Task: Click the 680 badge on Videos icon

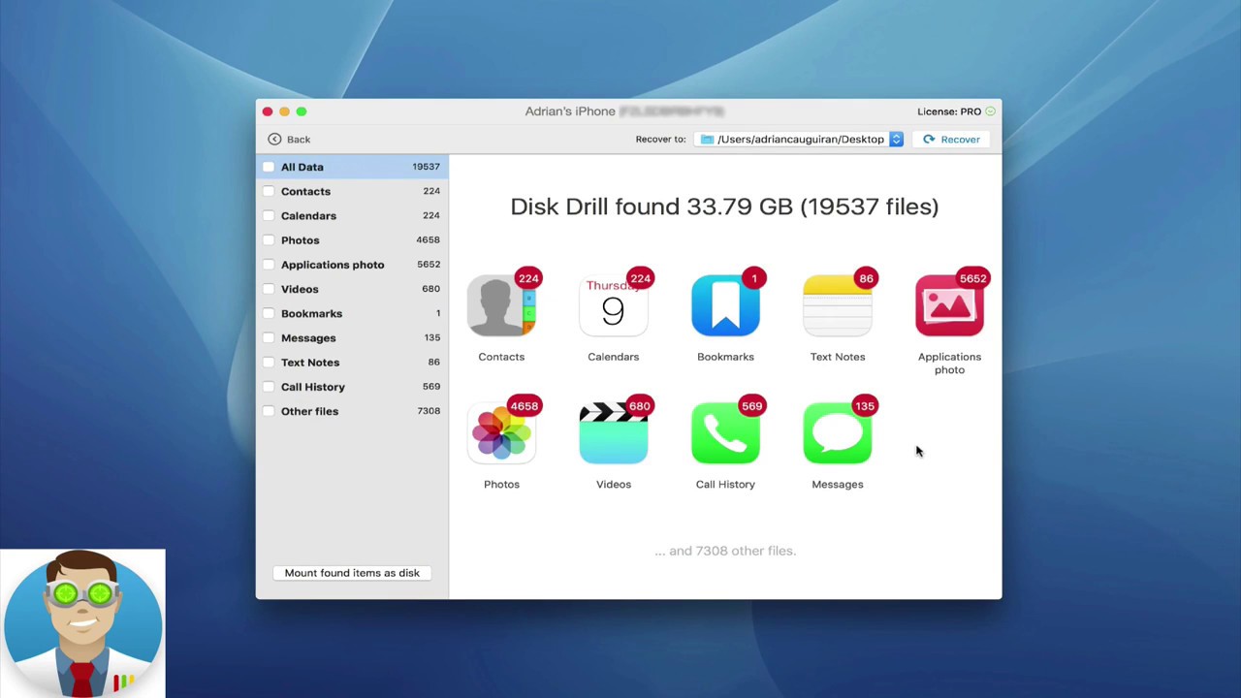Action: coord(639,406)
